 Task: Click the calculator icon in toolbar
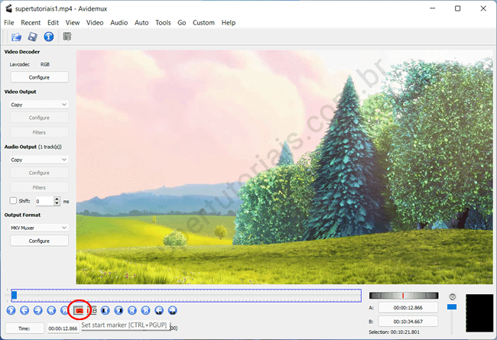tap(68, 36)
